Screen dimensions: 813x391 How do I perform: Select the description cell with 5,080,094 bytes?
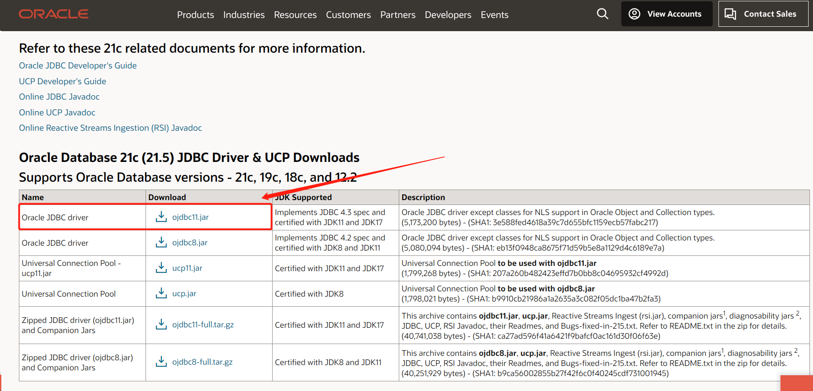[x=604, y=243]
